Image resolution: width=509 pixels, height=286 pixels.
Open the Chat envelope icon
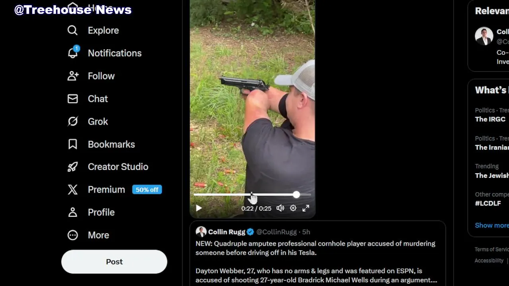tap(72, 99)
